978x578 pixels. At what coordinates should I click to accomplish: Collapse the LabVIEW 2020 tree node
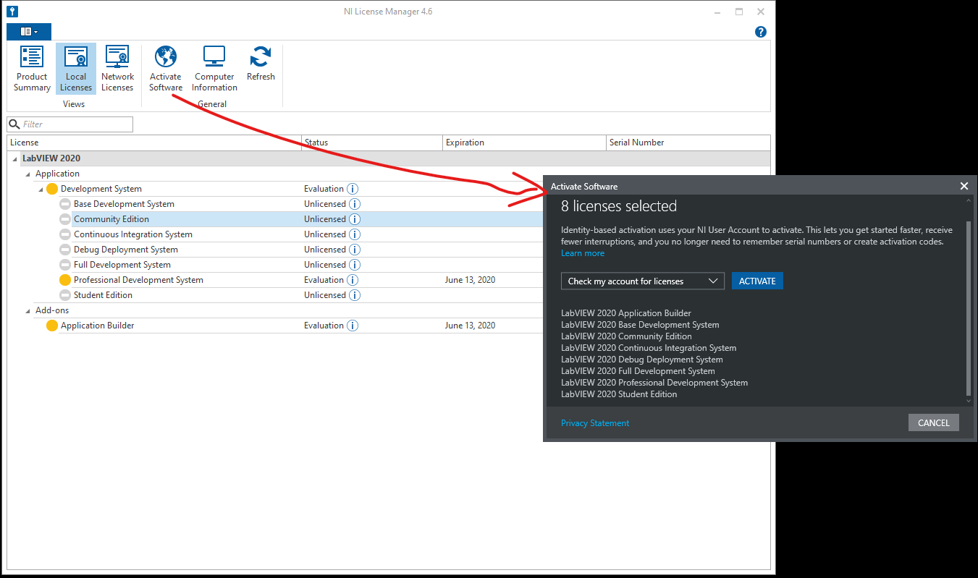pos(15,158)
